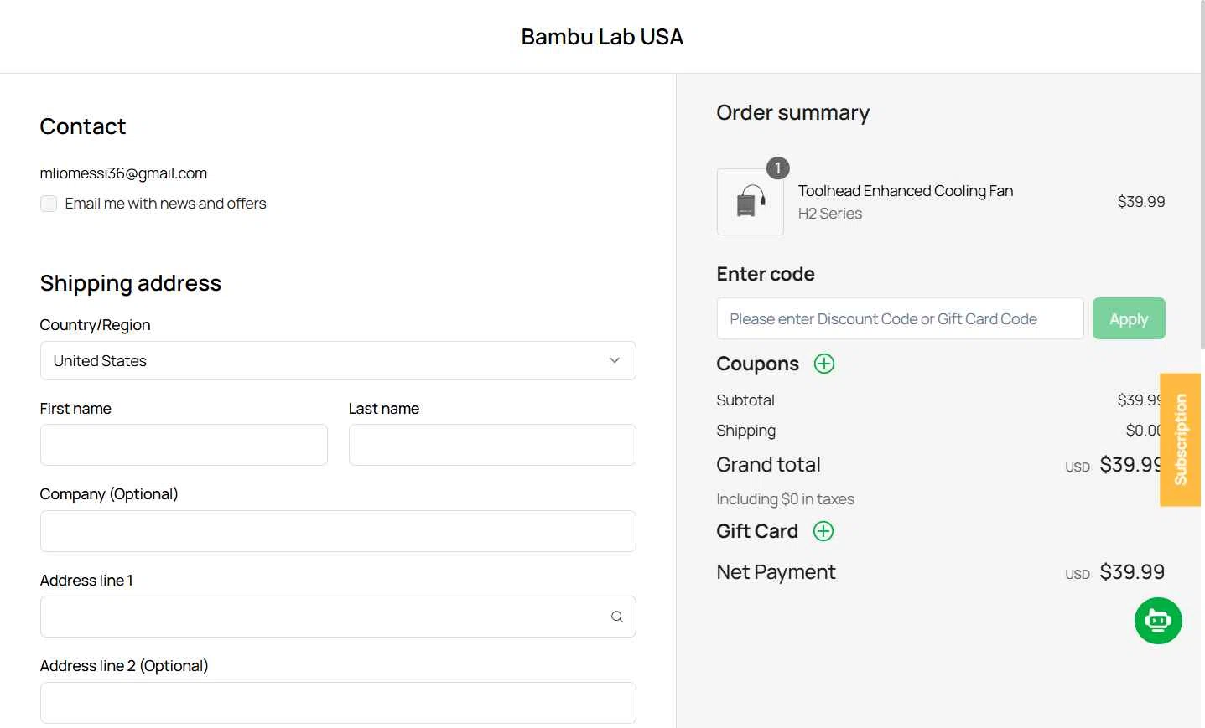This screenshot has height=728, width=1205.
Task: Click the Contact heading
Action: tap(83, 126)
